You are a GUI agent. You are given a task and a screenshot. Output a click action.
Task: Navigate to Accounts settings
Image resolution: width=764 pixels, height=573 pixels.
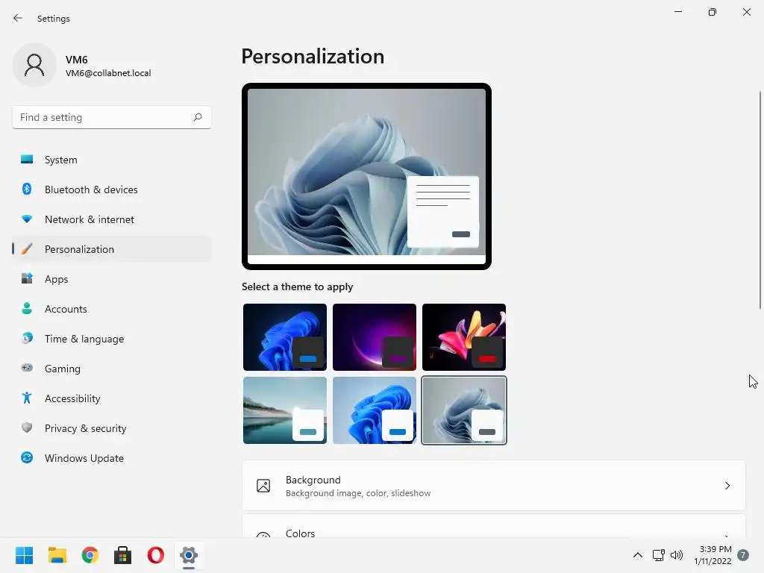pos(112,308)
